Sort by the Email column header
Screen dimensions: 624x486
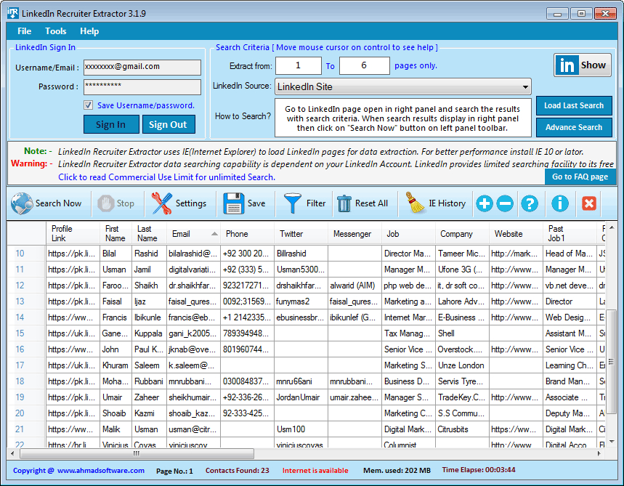point(193,234)
